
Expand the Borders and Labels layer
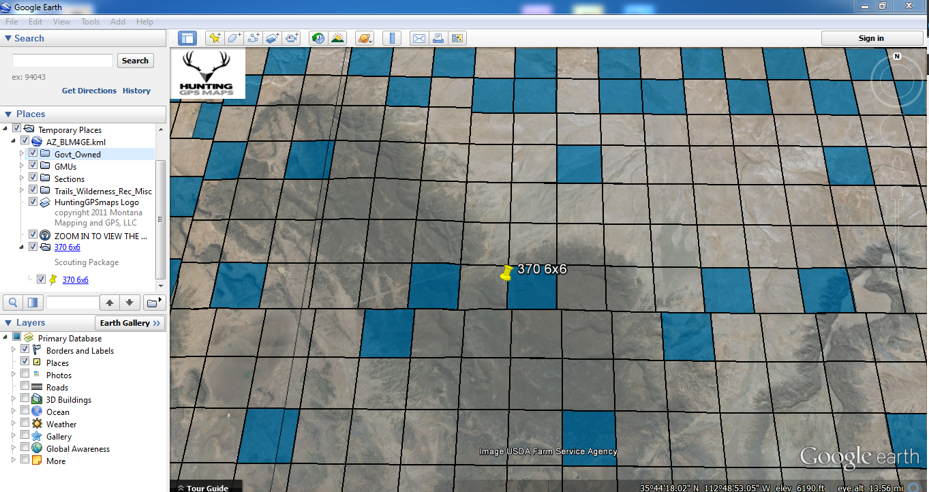pyautogui.click(x=13, y=350)
